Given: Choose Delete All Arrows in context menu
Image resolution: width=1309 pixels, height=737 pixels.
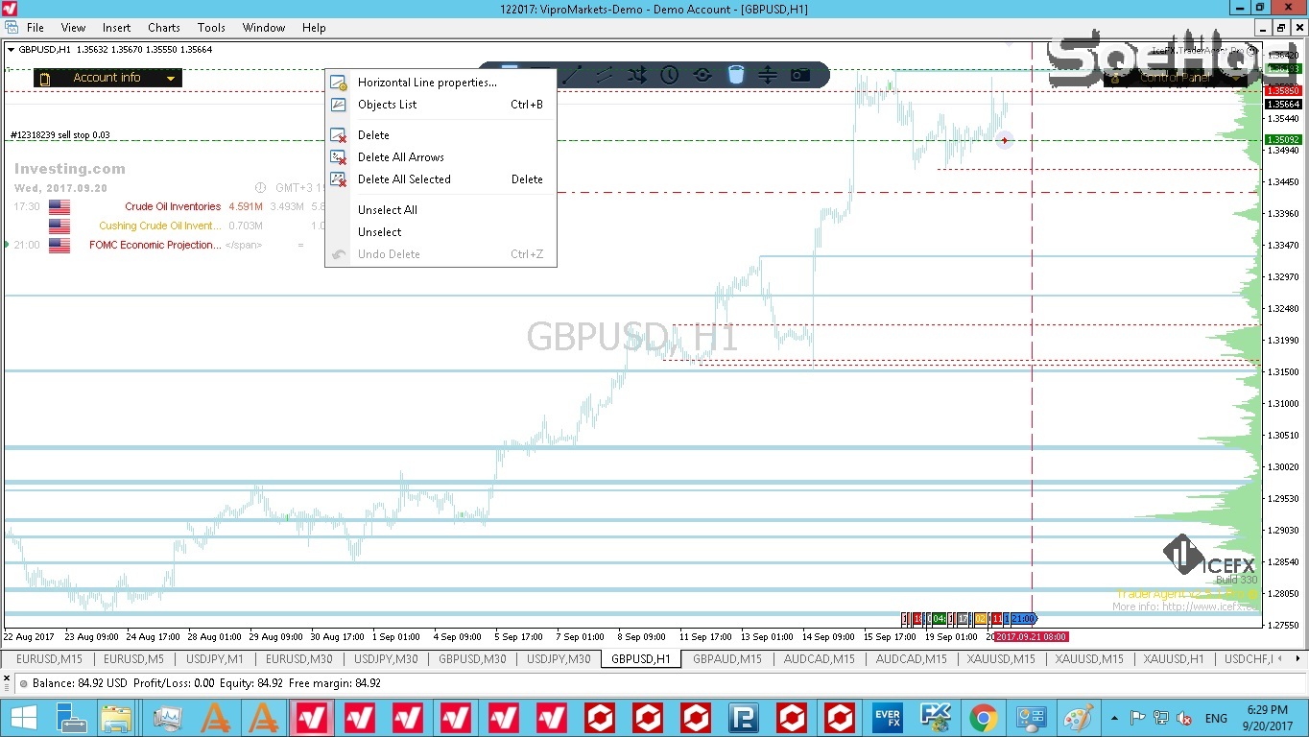Looking at the screenshot, I should (x=400, y=157).
